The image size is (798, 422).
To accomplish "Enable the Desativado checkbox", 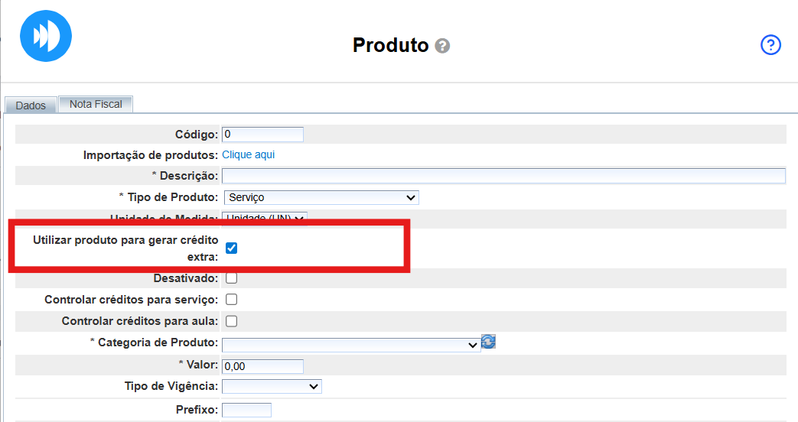I will 232,278.
